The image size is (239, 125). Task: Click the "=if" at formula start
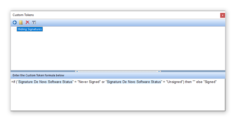(13, 82)
